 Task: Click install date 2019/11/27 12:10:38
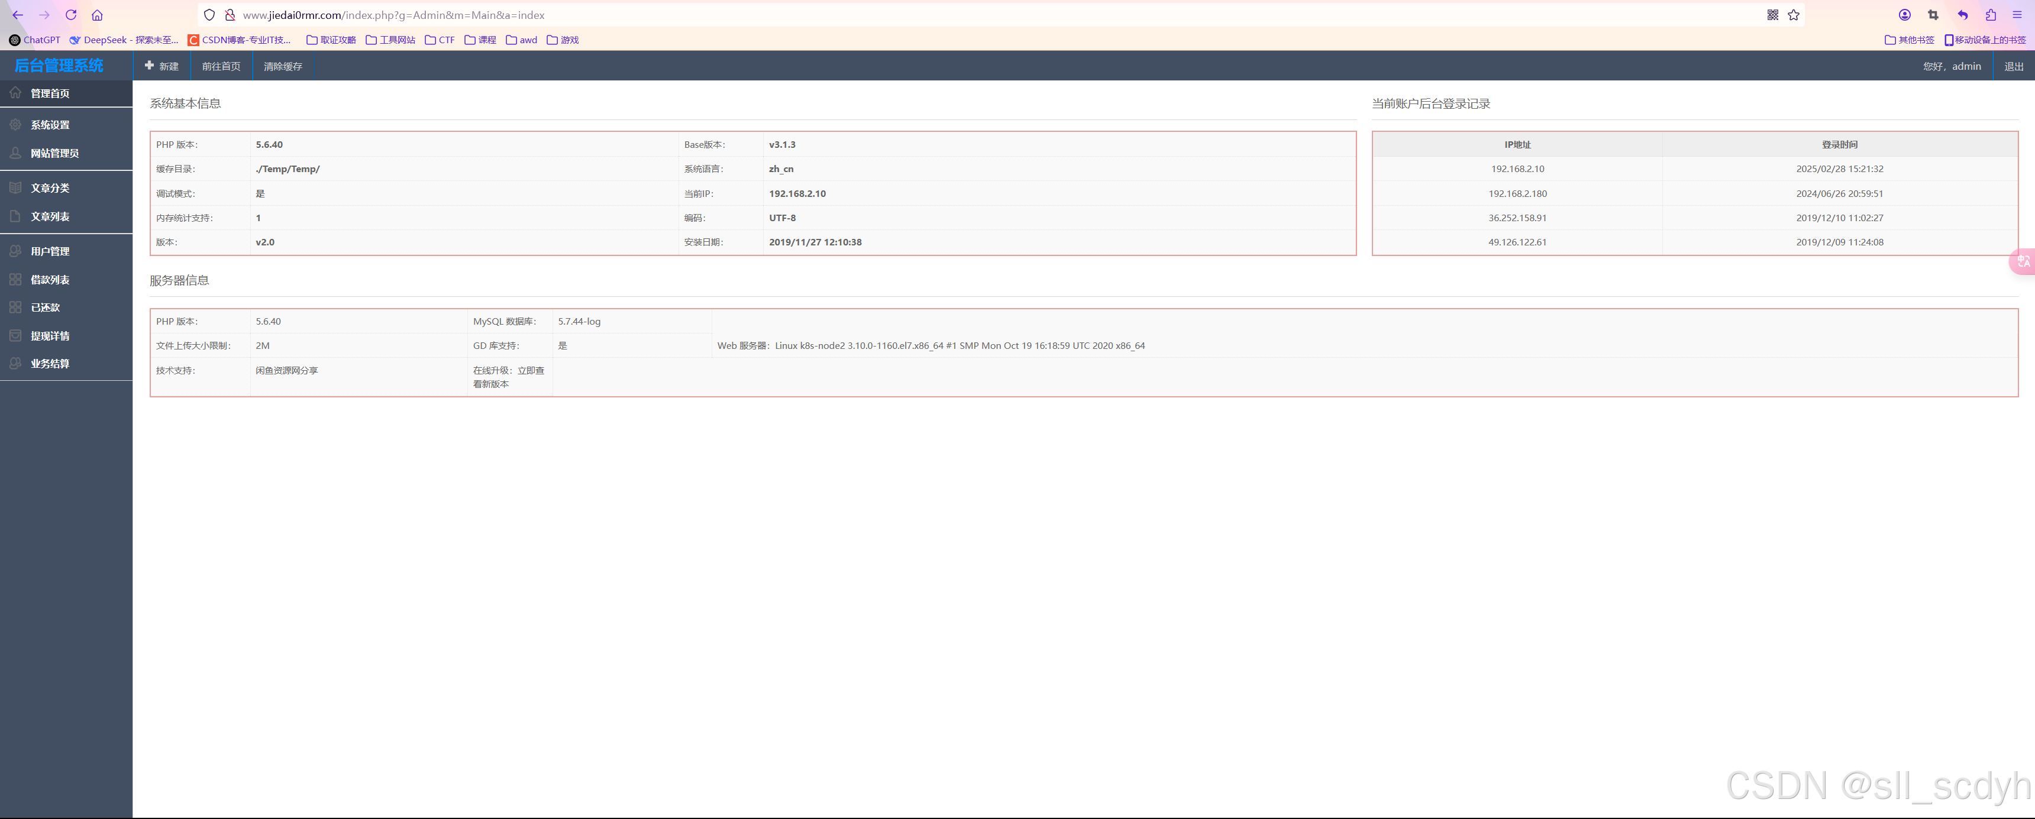[x=815, y=242]
